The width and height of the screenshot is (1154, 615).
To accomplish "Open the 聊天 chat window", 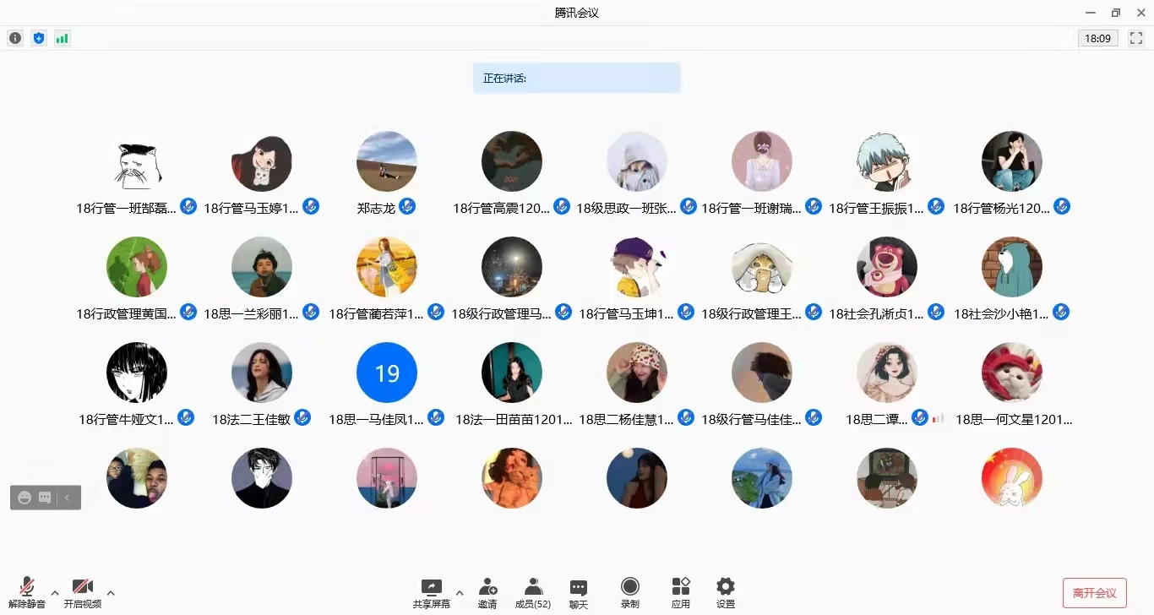I will (578, 593).
